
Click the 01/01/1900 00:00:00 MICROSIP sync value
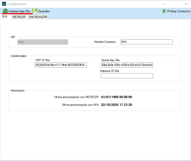[x=117, y=97]
